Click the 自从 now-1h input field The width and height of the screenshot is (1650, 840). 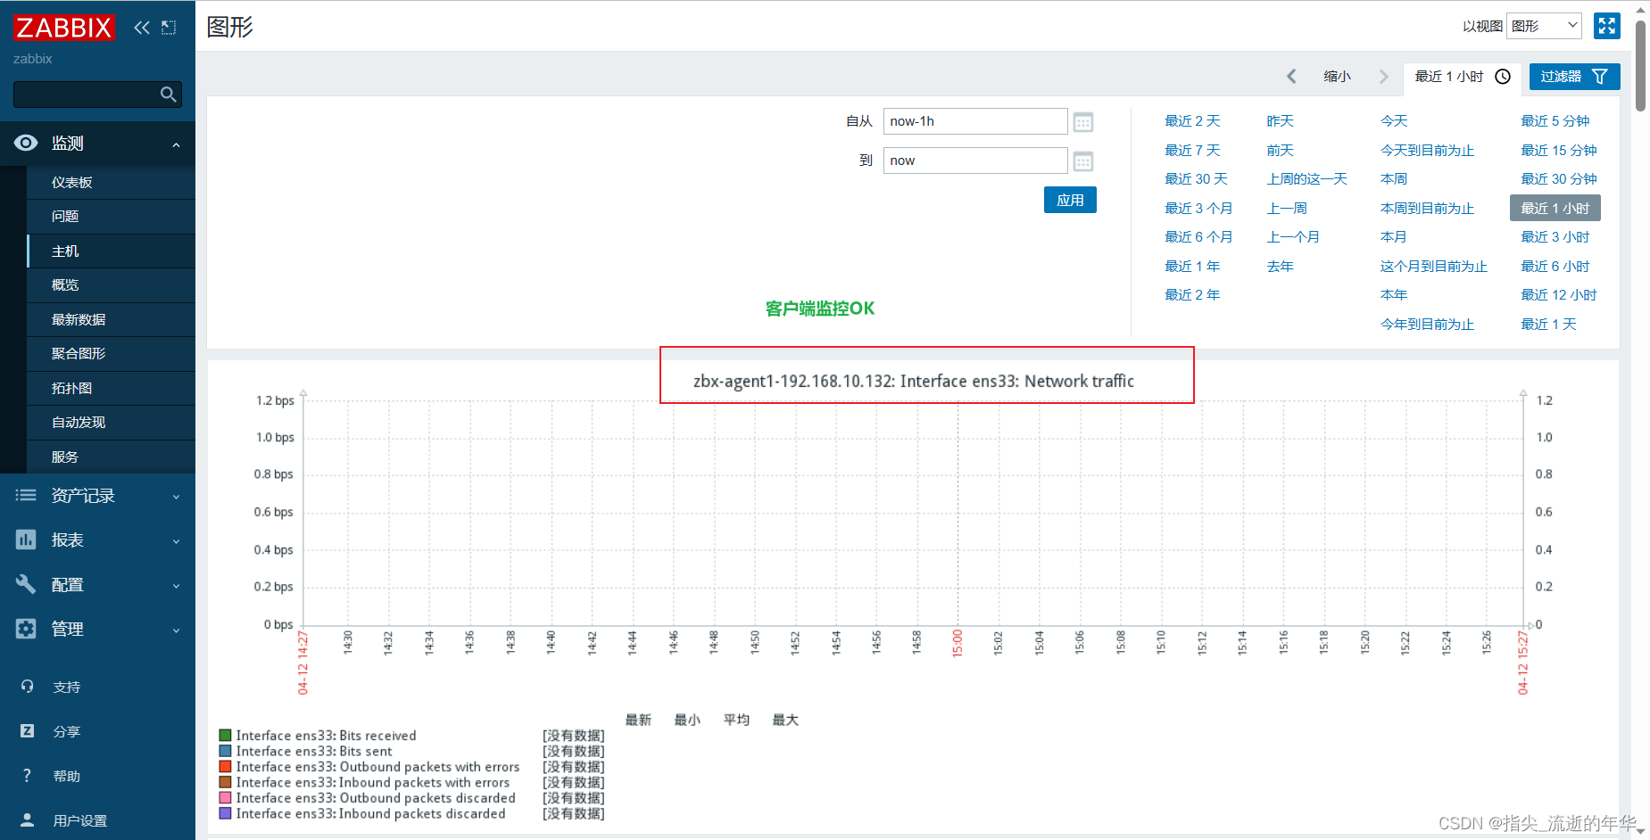tap(975, 121)
